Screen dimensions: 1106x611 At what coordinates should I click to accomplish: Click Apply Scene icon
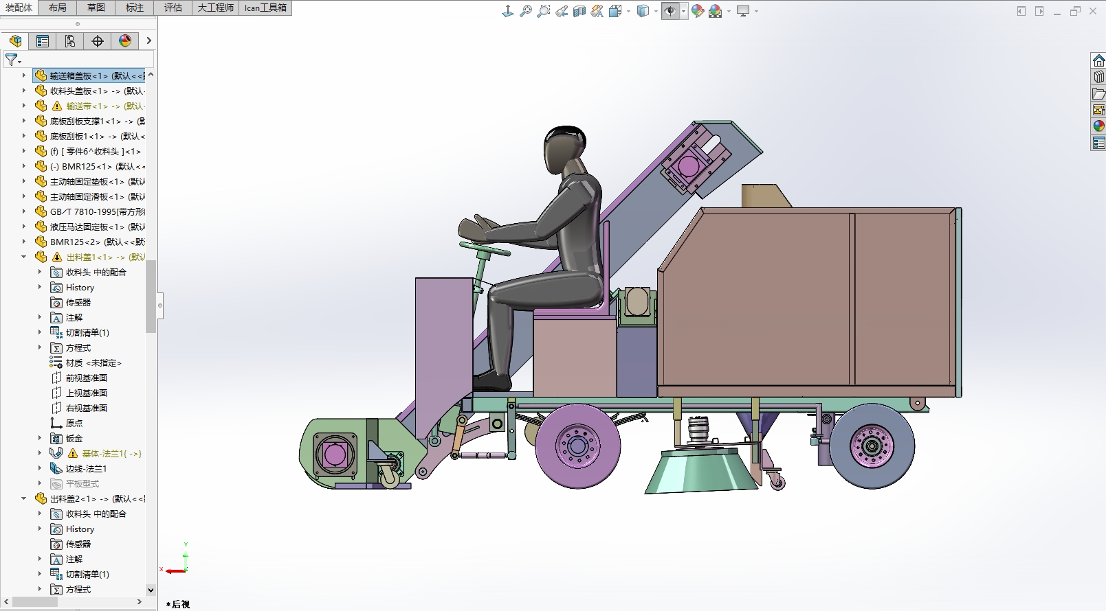[x=716, y=11]
